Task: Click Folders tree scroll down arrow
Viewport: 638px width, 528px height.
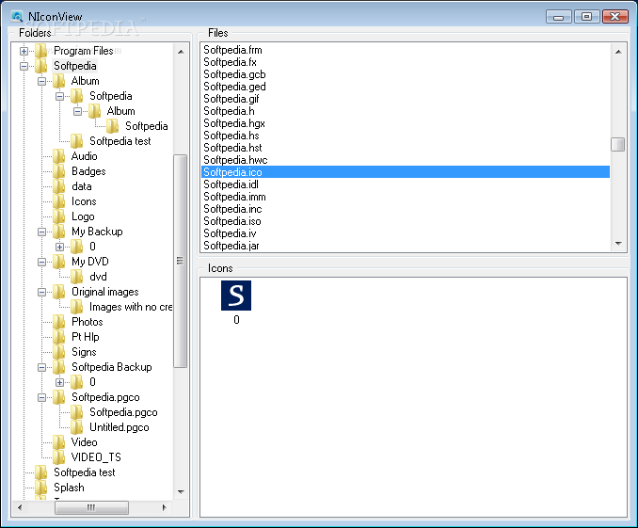Action: click(181, 492)
